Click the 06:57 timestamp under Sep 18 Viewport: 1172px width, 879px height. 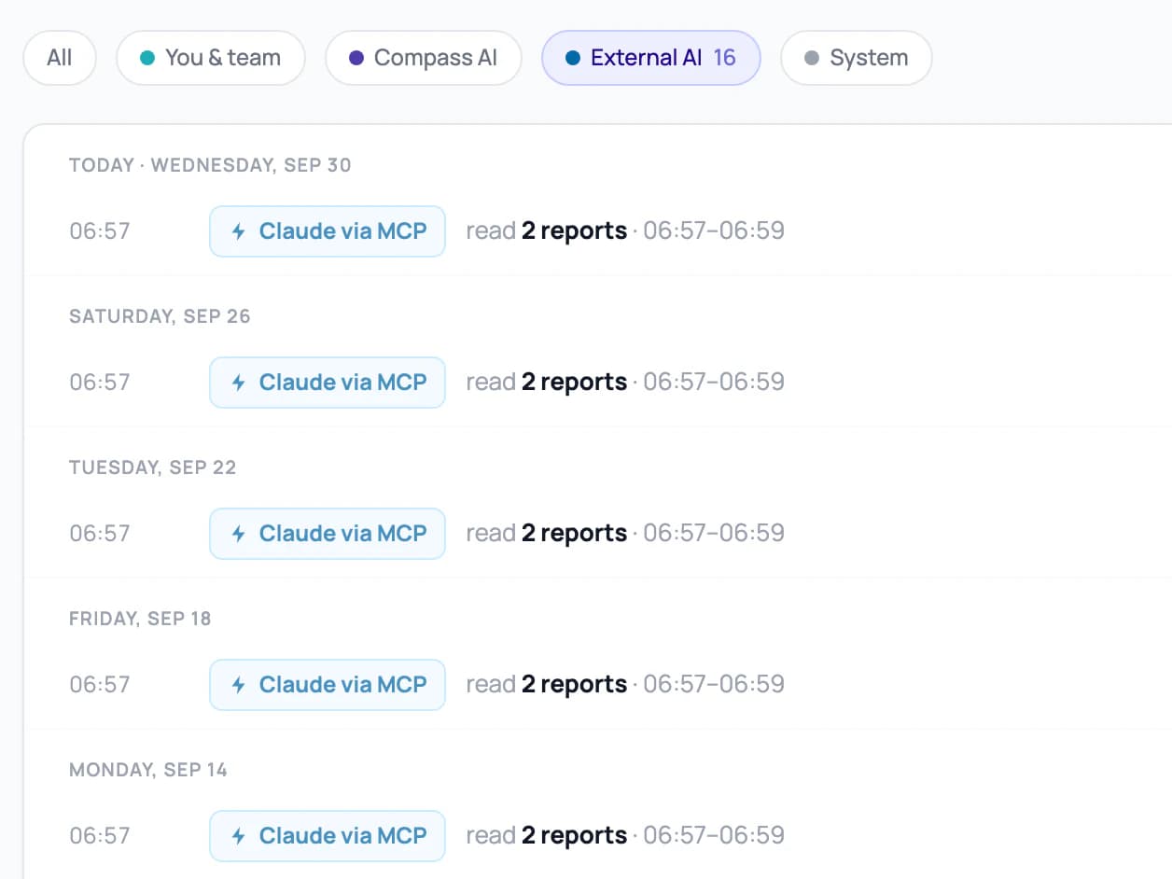pyautogui.click(x=100, y=684)
